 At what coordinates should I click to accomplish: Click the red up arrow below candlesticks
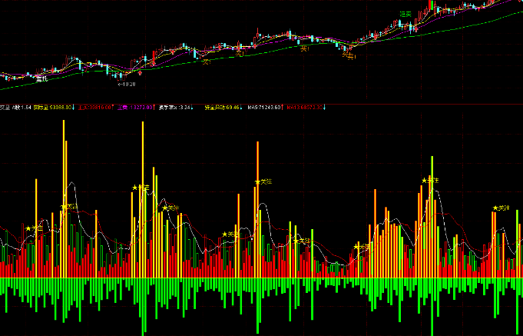140,72
